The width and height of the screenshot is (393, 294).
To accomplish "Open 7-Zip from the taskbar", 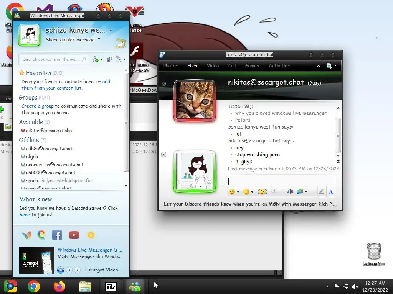I will [111, 286].
